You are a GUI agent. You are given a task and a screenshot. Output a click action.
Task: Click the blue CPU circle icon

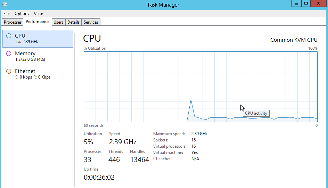[x=9, y=36]
